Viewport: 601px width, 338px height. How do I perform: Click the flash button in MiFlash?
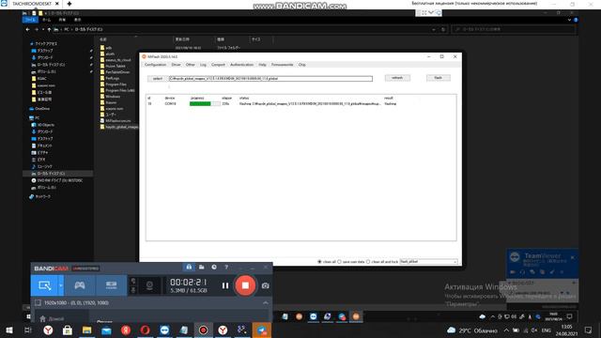click(x=439, y=78)
